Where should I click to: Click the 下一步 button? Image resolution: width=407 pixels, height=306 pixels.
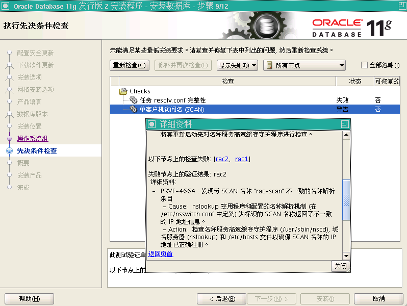pos(271,299)
